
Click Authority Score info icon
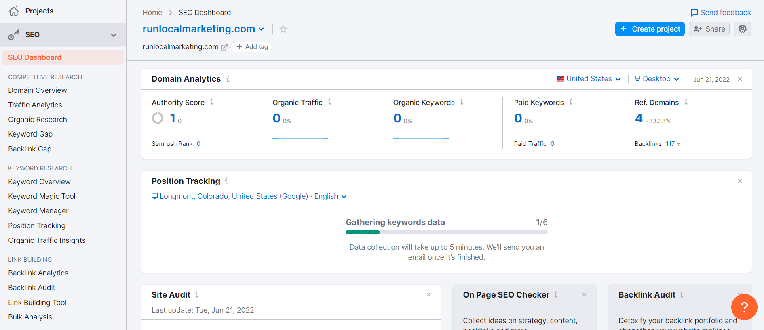211,102
